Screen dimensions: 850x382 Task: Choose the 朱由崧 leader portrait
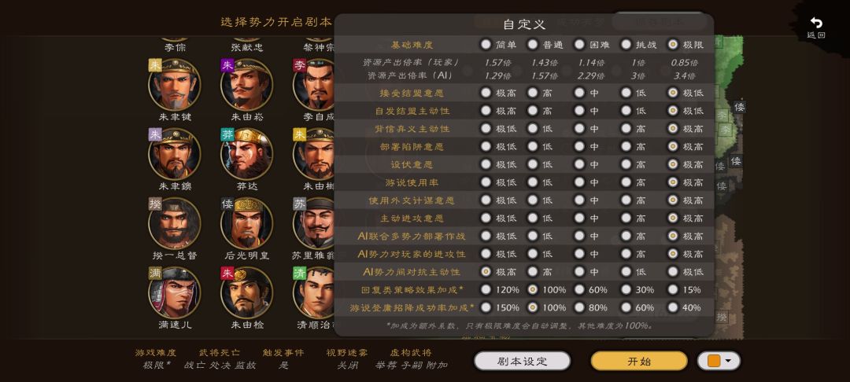246,85
